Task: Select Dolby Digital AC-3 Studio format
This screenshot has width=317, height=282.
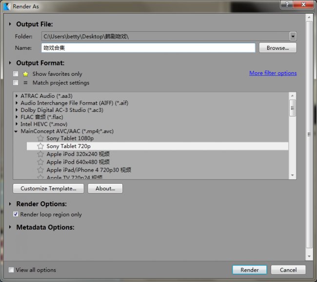Action: click(x=61, y=110)
